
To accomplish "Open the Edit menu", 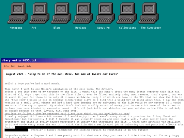I will [x=13, y=66].
